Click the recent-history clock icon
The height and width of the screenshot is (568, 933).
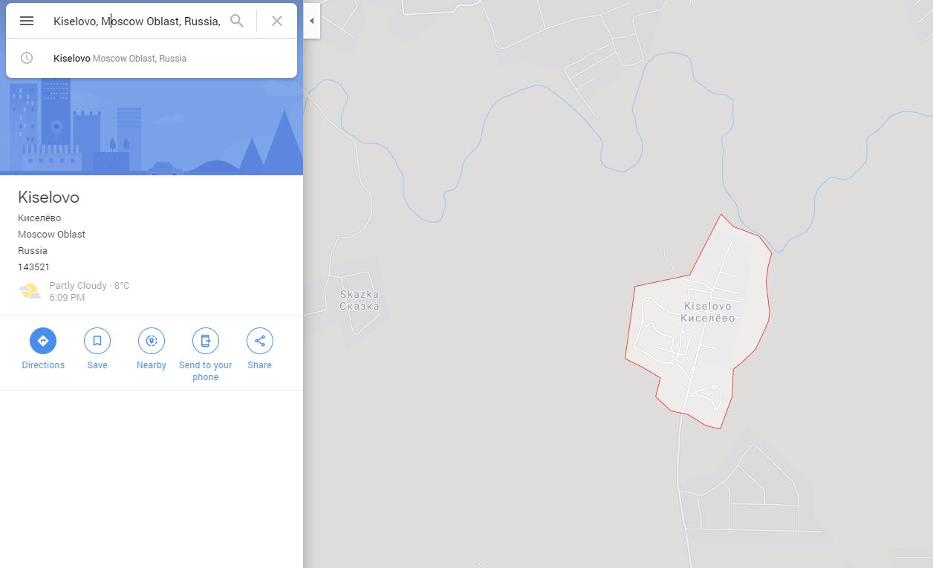(x=27, y=58)
